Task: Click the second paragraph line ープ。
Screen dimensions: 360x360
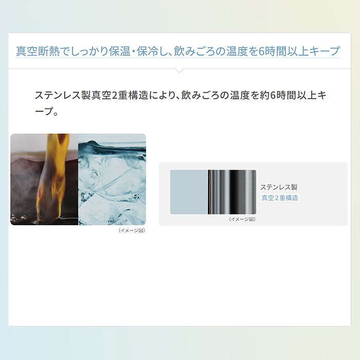Action: point(46,112)
